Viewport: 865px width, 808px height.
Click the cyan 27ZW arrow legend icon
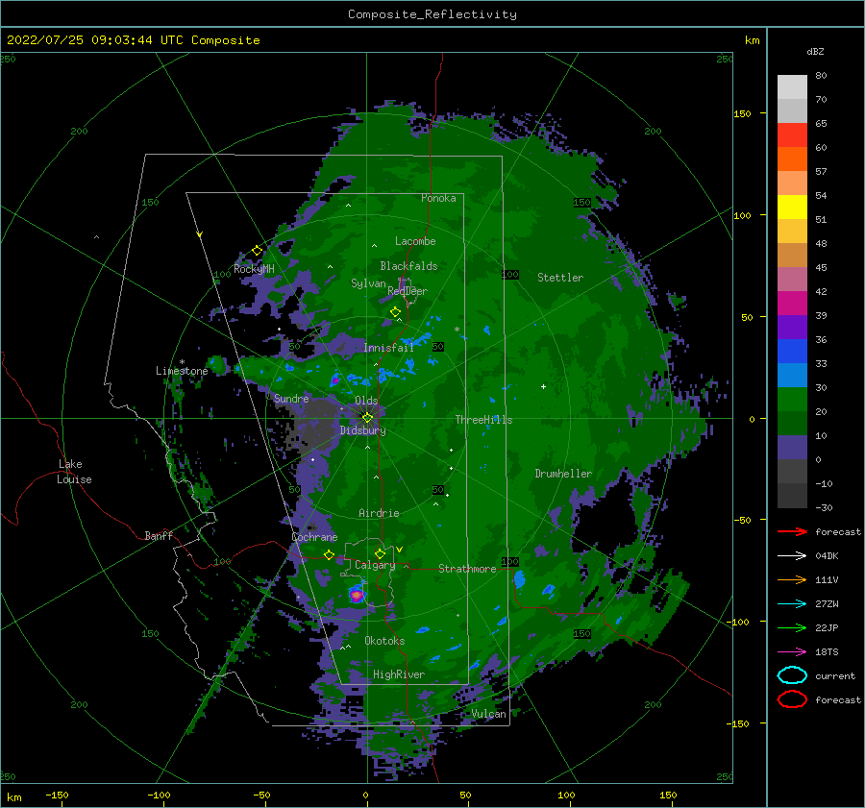[x=792, y=604]
